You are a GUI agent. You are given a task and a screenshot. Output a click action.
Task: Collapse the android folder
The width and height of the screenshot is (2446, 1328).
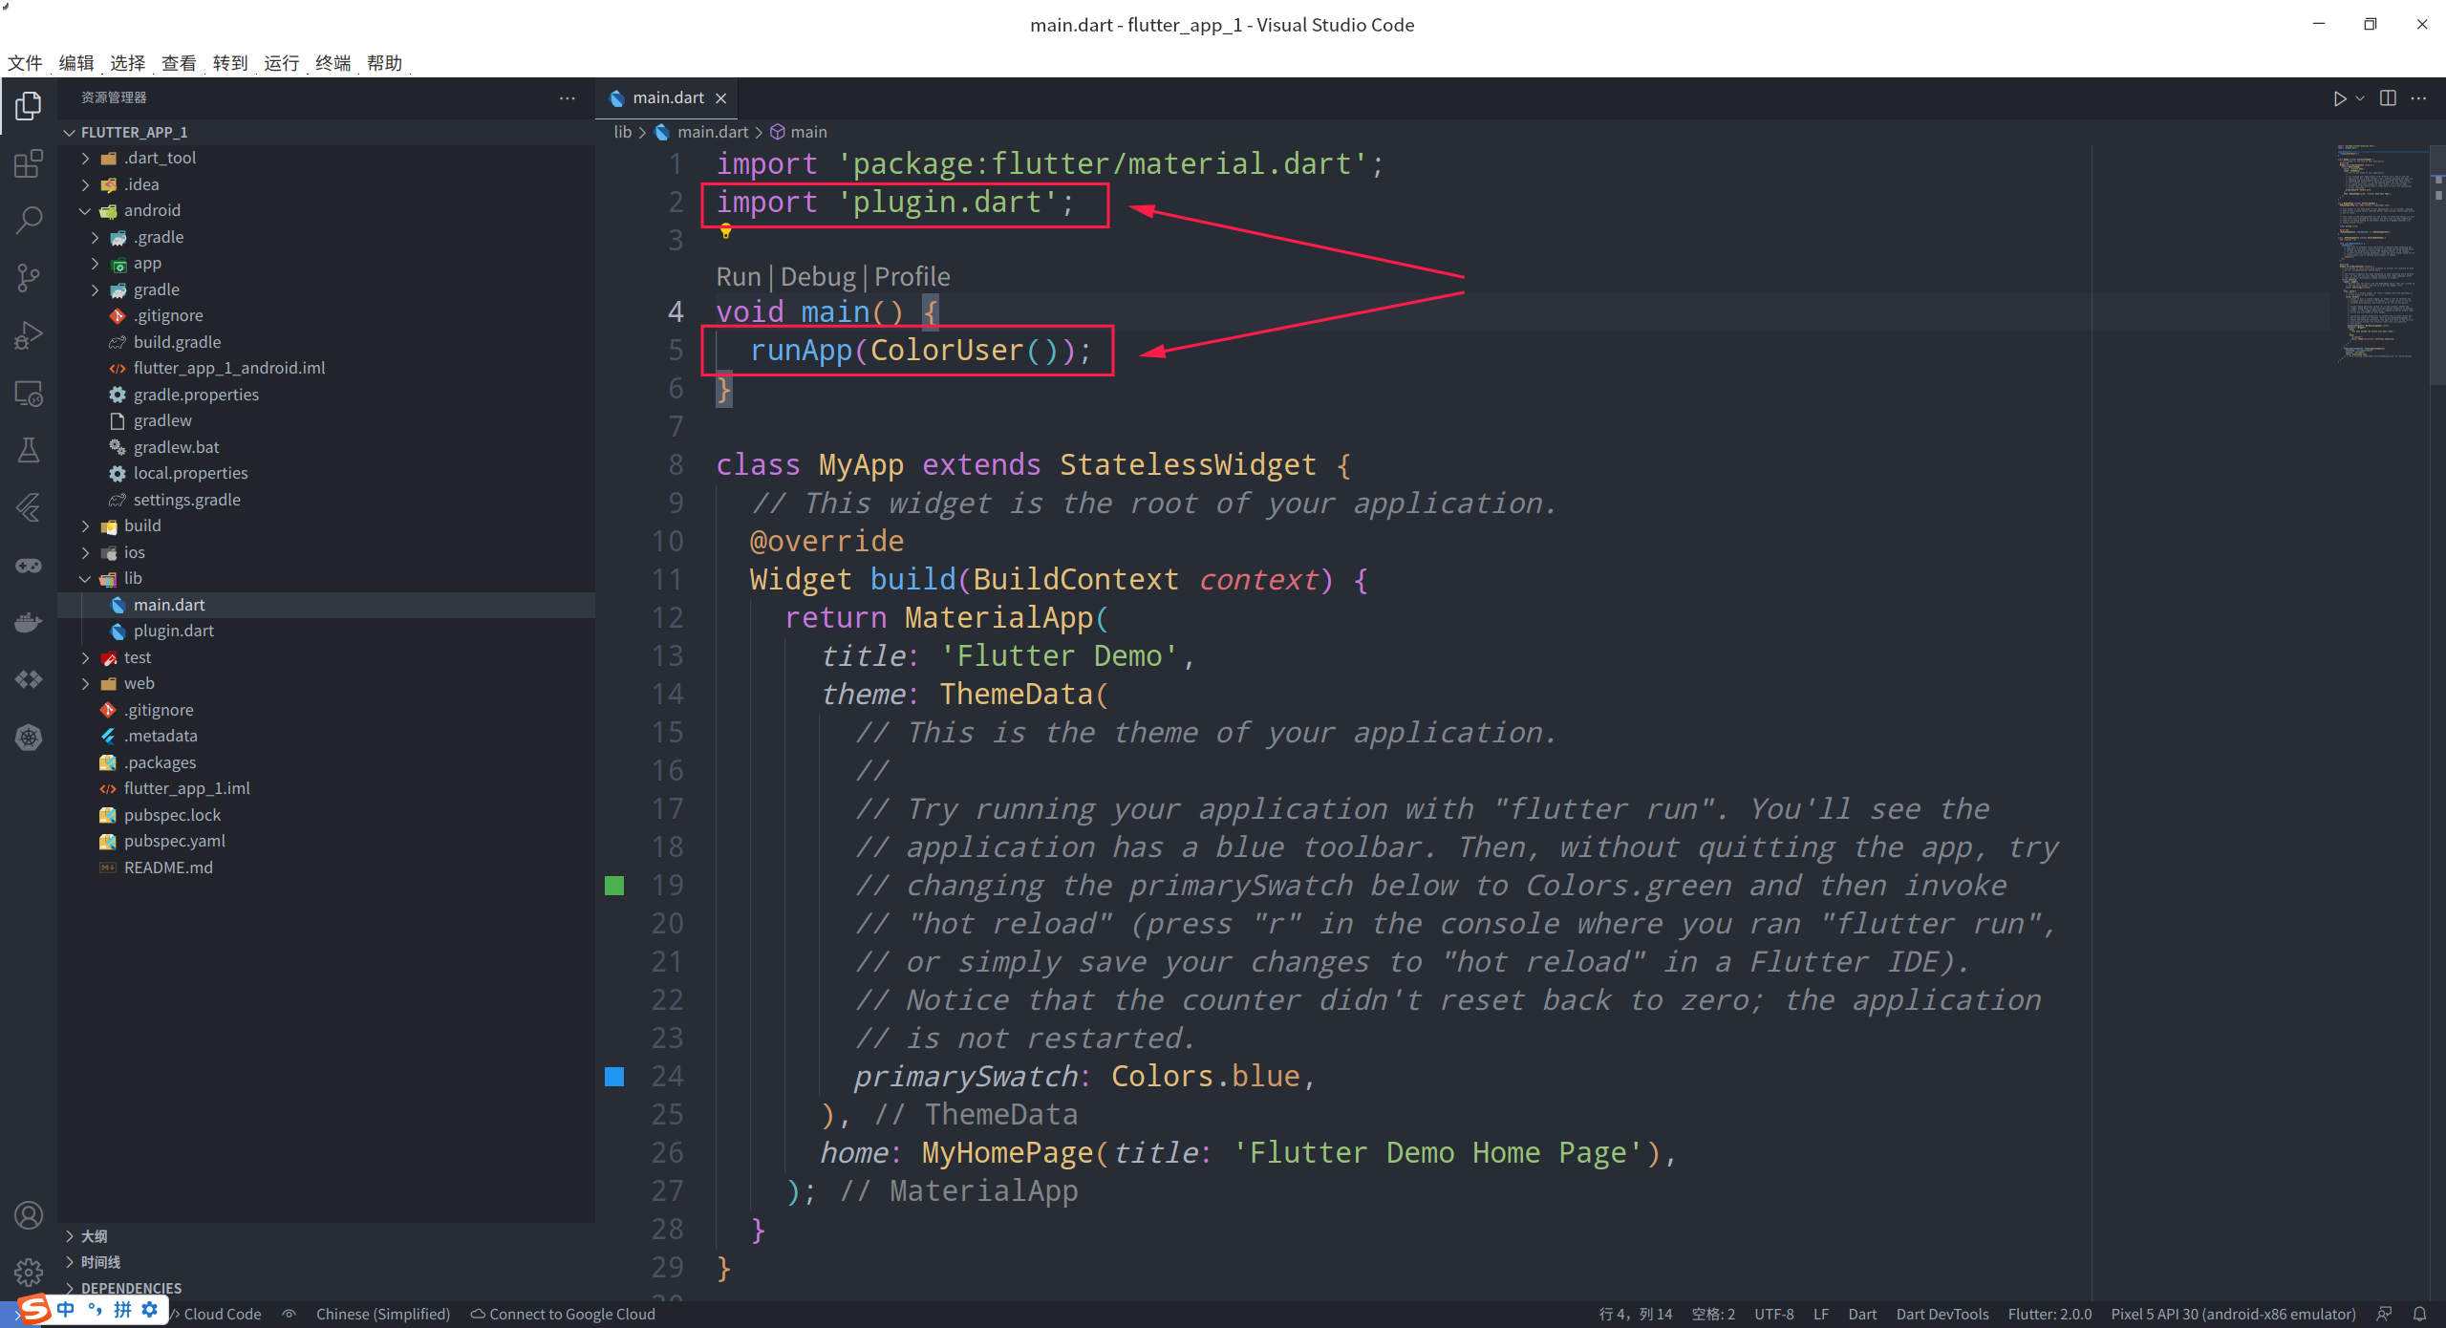click(x=86, y=211)
